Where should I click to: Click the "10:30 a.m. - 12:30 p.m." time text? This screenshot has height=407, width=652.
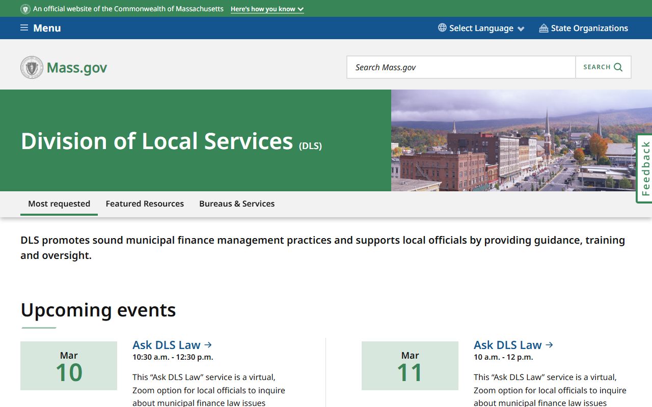[173, 357]
